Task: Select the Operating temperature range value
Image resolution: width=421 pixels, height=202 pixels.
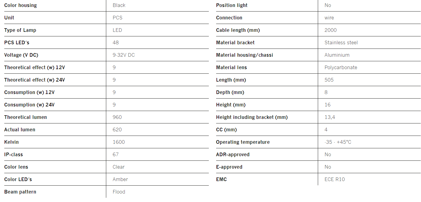Action: (338, 142)
